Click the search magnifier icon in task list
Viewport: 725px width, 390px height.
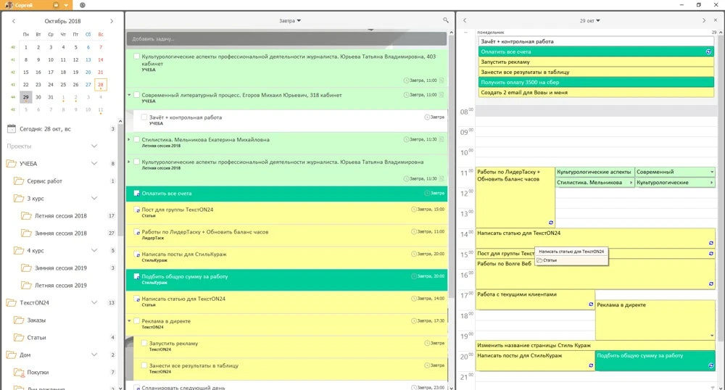tap(446, 21)
